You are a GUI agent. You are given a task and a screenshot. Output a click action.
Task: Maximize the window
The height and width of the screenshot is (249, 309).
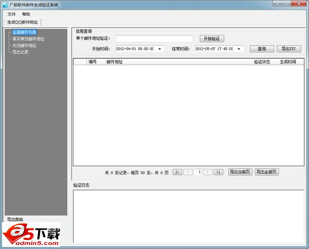(286, 4)
